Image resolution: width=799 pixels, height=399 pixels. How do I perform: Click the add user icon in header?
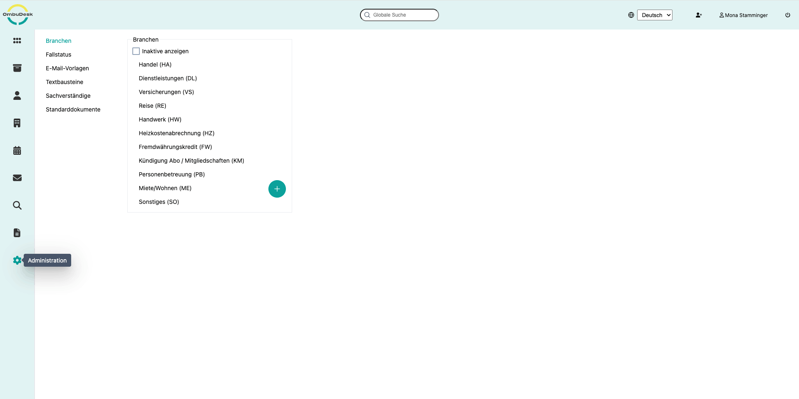pos(699,15)
